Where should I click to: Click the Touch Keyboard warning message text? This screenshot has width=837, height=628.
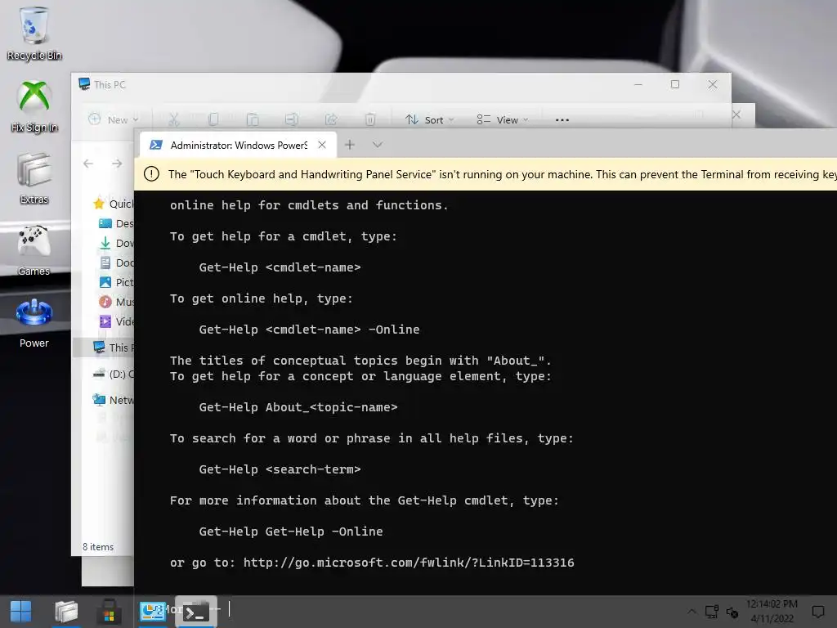(x=502, y=174)
